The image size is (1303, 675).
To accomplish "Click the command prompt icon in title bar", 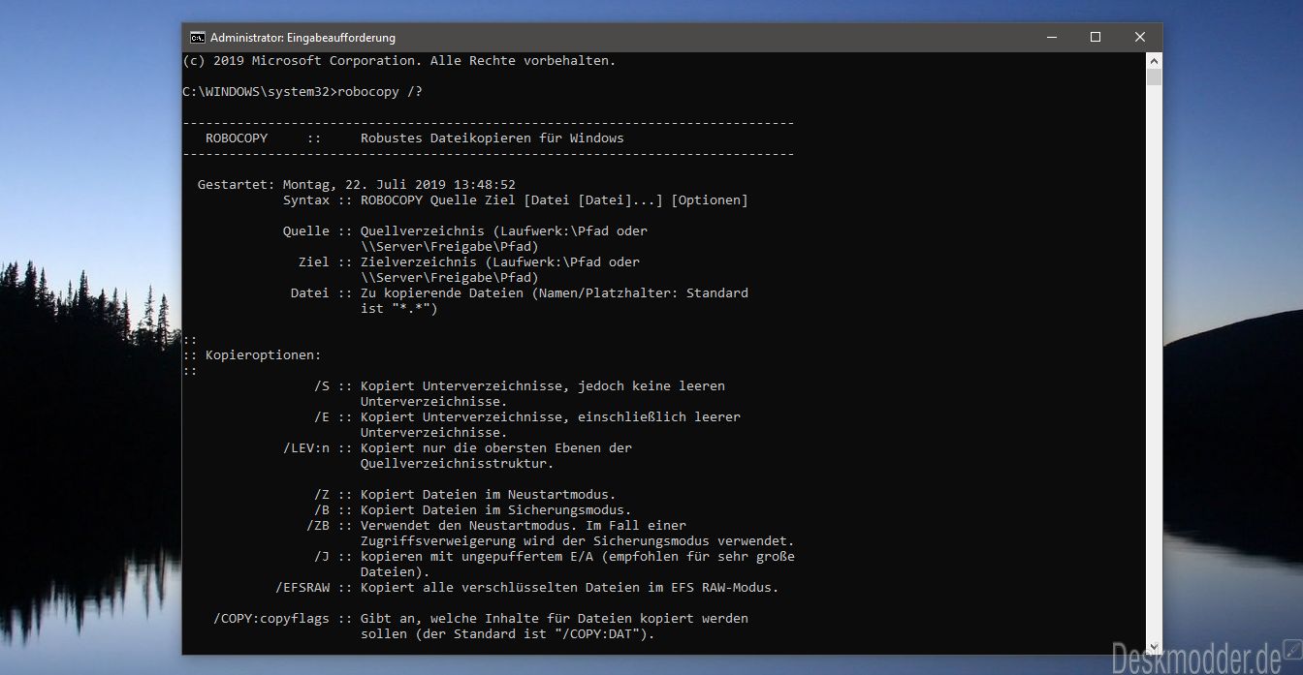I will pyautogui.click(x=197, y=38).
